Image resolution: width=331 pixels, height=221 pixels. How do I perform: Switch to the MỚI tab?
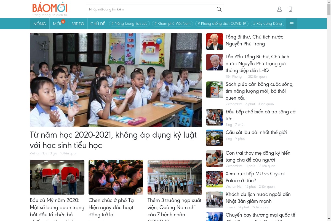(57, 24)
